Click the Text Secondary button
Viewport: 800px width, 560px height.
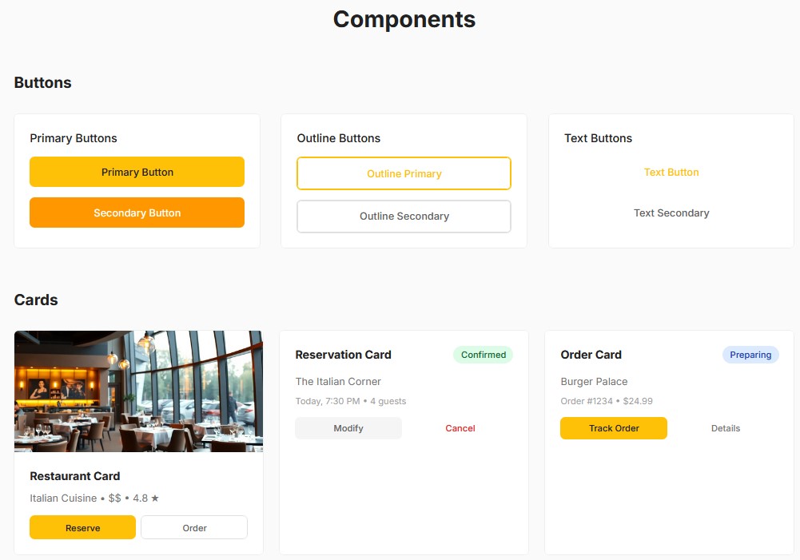[671, 213]
